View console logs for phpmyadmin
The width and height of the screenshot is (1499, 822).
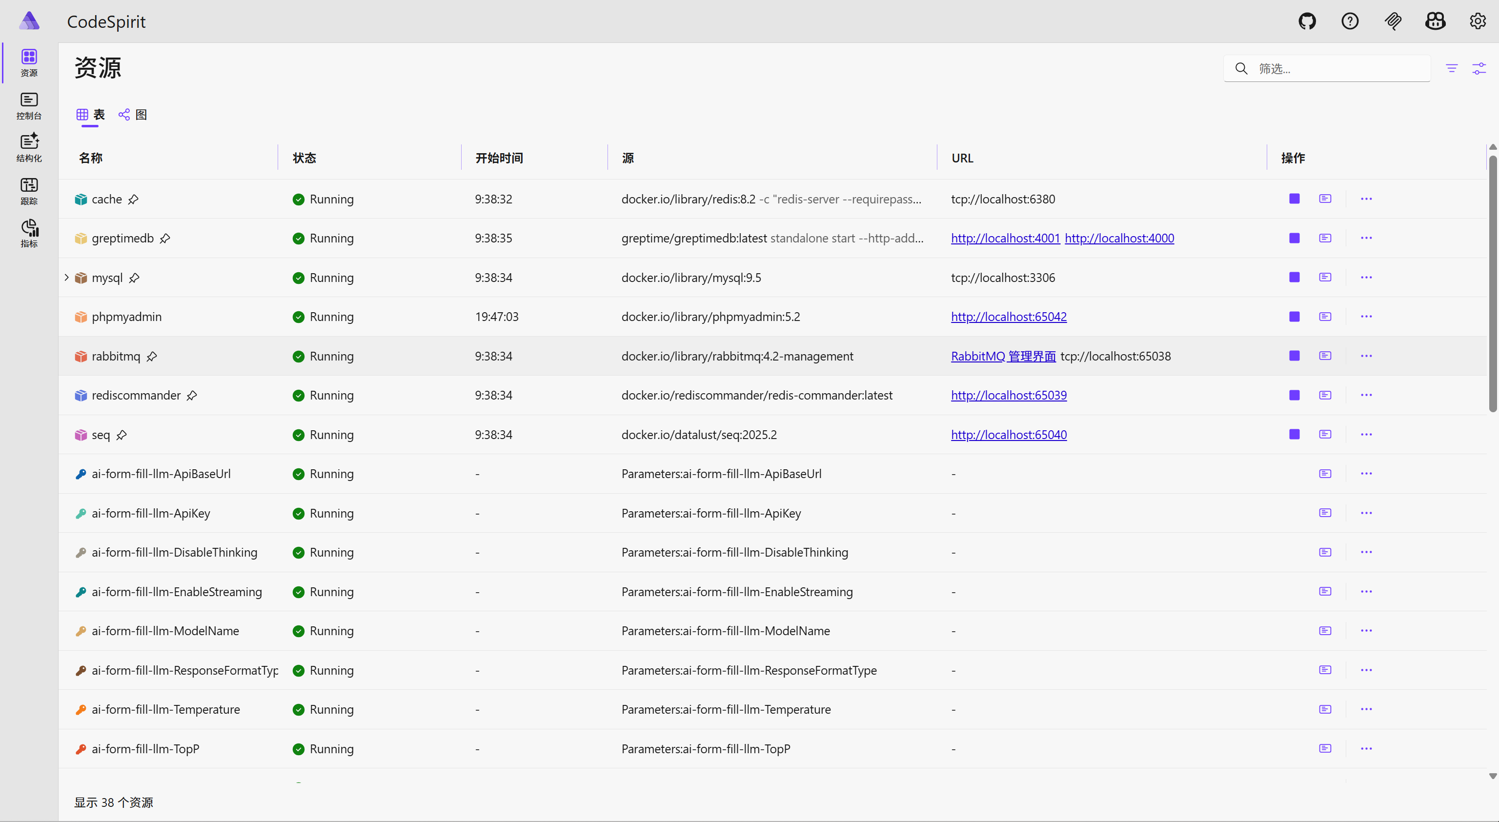pyautogui.click(x=1325, y=317)
